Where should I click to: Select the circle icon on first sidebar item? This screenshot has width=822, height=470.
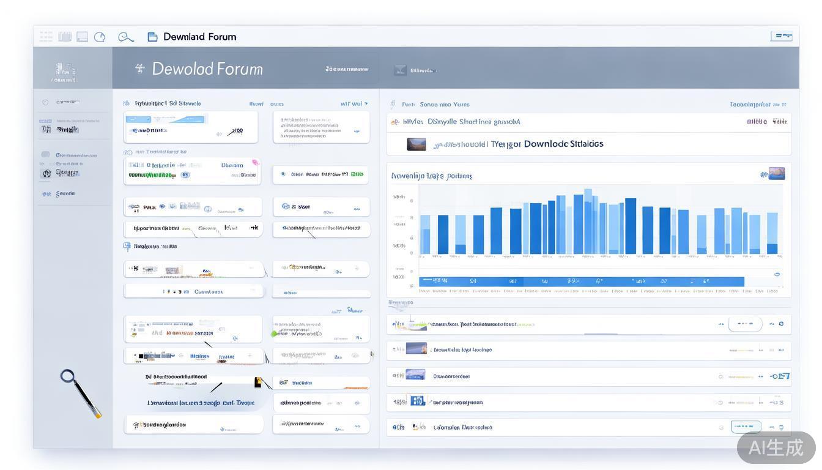45,102
